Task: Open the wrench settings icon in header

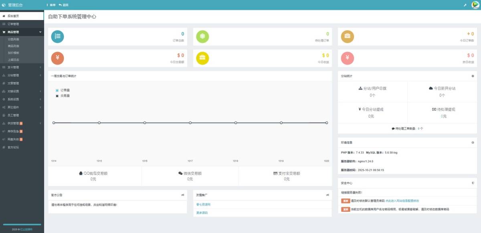Action: coord(465,5)
